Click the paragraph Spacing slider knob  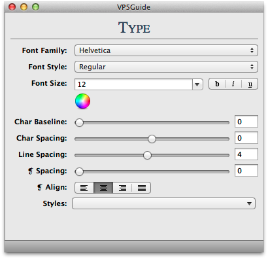point(79,171)
